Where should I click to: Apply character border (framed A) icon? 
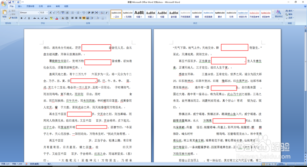(x=67, y=13)
